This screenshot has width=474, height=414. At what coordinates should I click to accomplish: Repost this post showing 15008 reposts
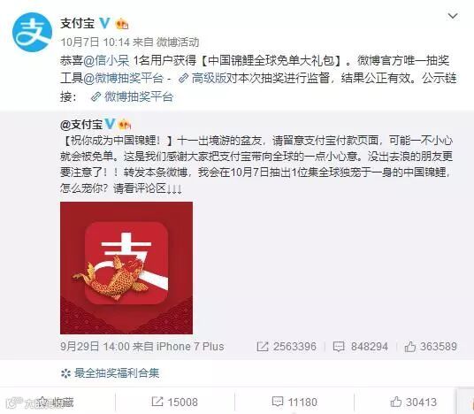click(175, 402)
